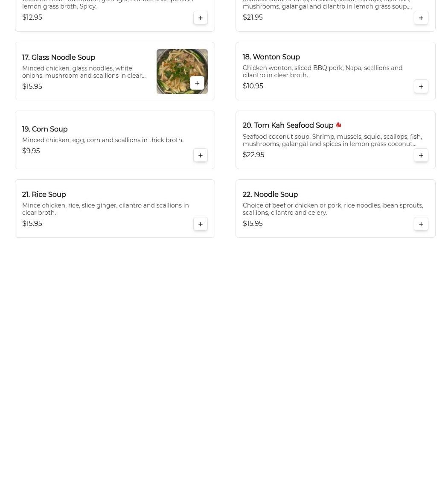
Task: Add Corn Soup using its plus icon
Action: (200, 155)
